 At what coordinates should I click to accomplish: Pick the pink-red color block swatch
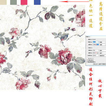(x=24, y=2)
